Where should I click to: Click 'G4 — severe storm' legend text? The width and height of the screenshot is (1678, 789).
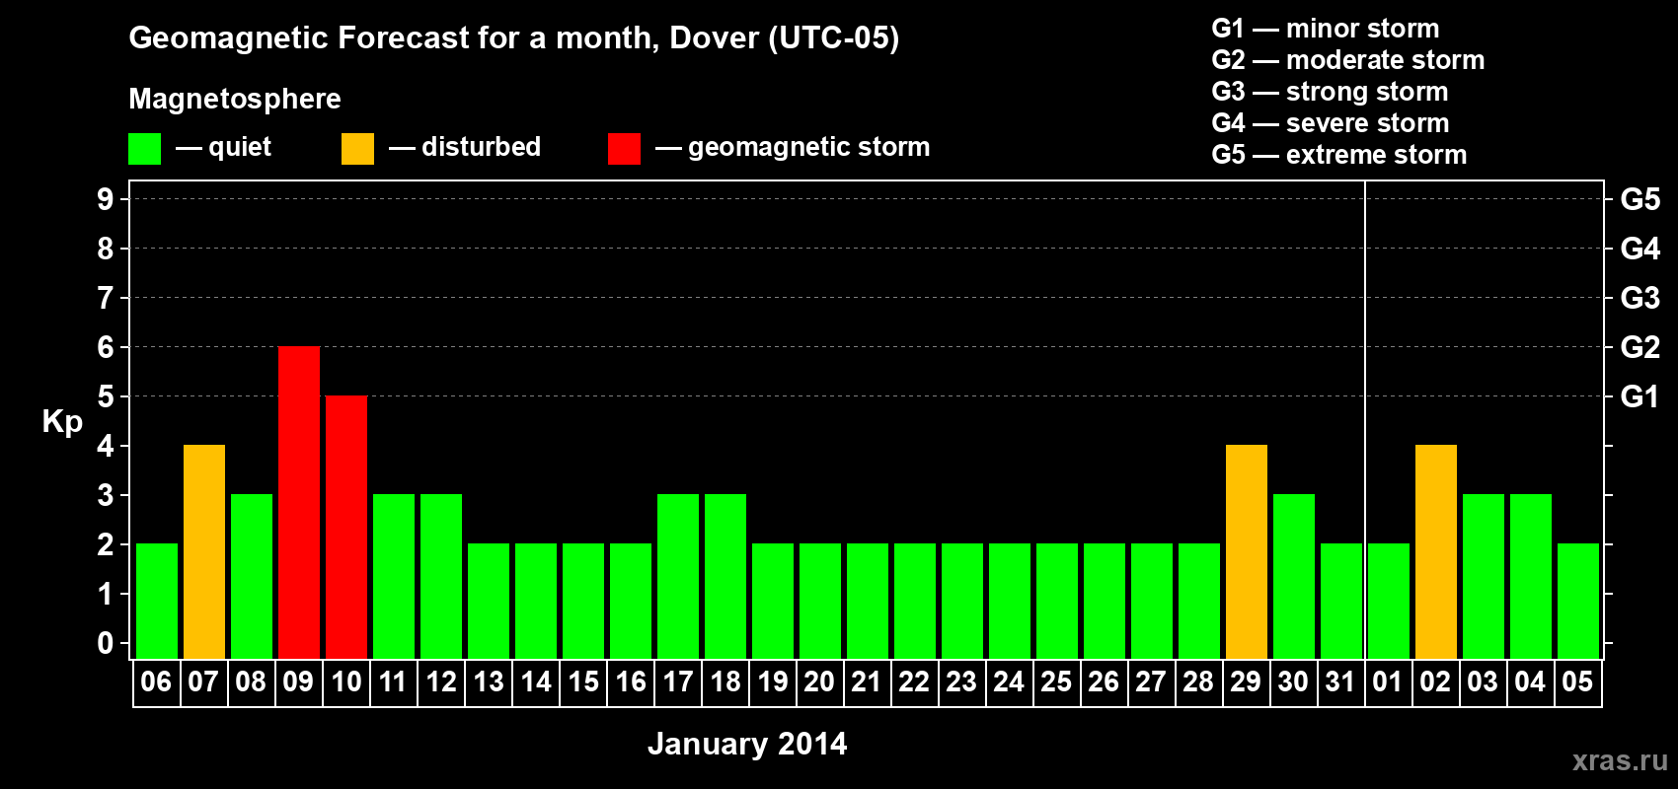1331,123
